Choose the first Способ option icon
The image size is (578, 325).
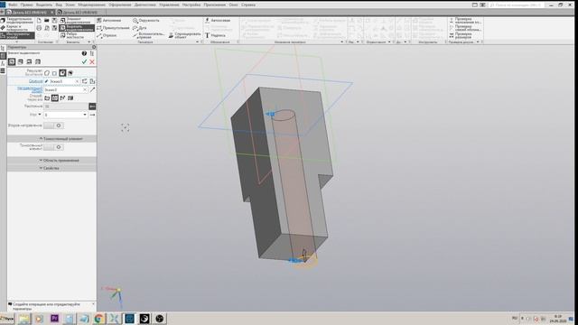point(47,98)
